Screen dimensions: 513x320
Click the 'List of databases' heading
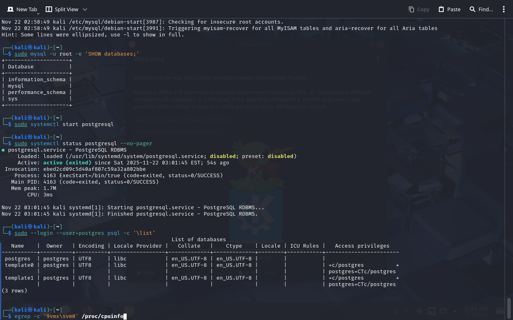pos(198,240)
